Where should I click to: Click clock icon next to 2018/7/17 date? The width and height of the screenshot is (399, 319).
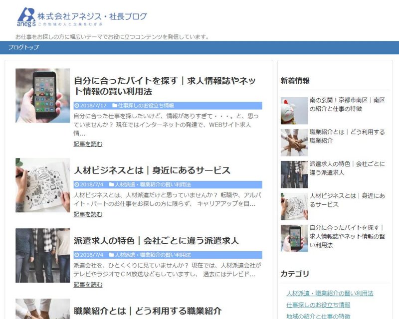[77, 106]
